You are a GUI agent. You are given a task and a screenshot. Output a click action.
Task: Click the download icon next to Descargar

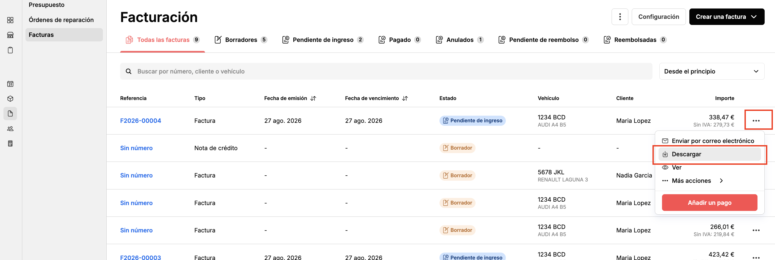(665, 154)
